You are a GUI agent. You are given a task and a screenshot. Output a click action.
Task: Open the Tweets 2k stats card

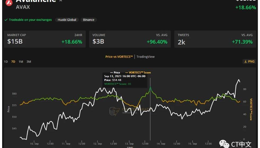point(215,39)
